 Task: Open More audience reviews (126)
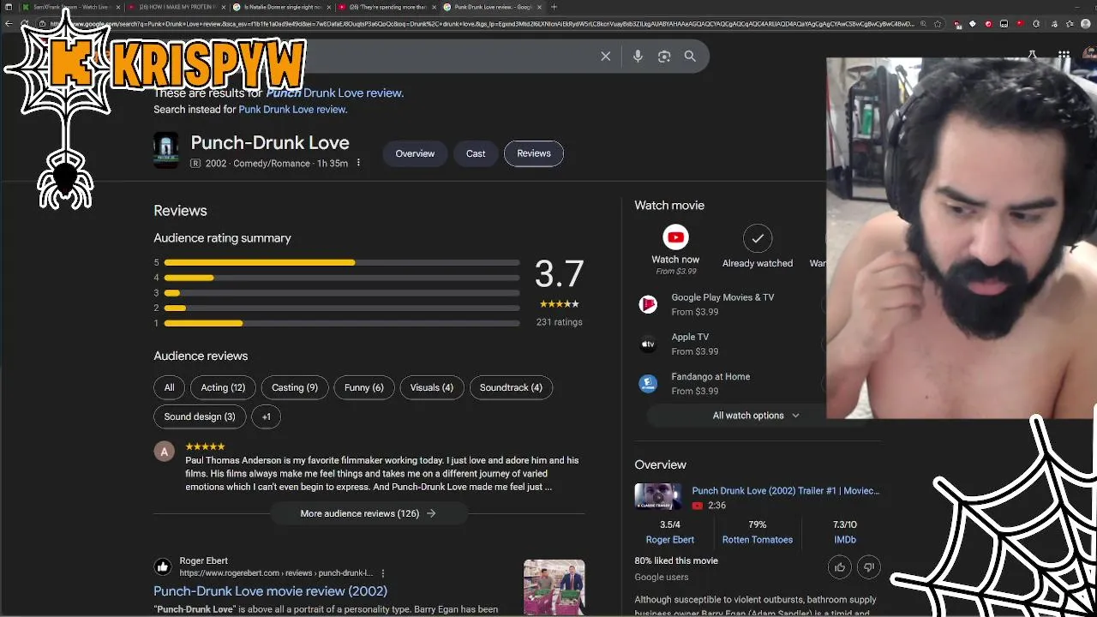point(369,513)
